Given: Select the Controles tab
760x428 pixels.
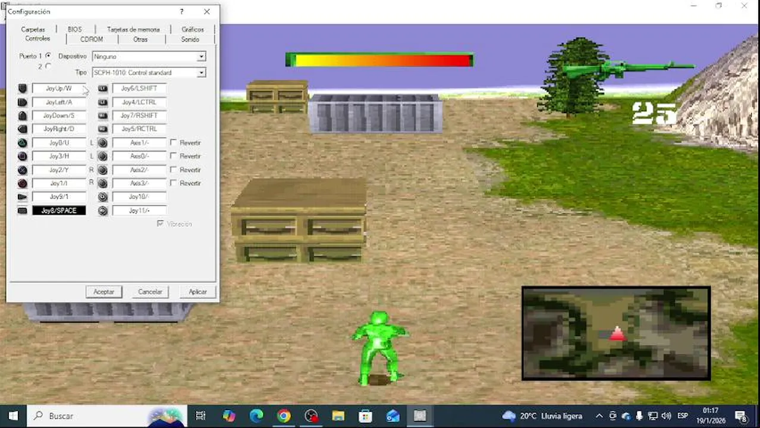Looking at the screenshot, I should (37, 39).
